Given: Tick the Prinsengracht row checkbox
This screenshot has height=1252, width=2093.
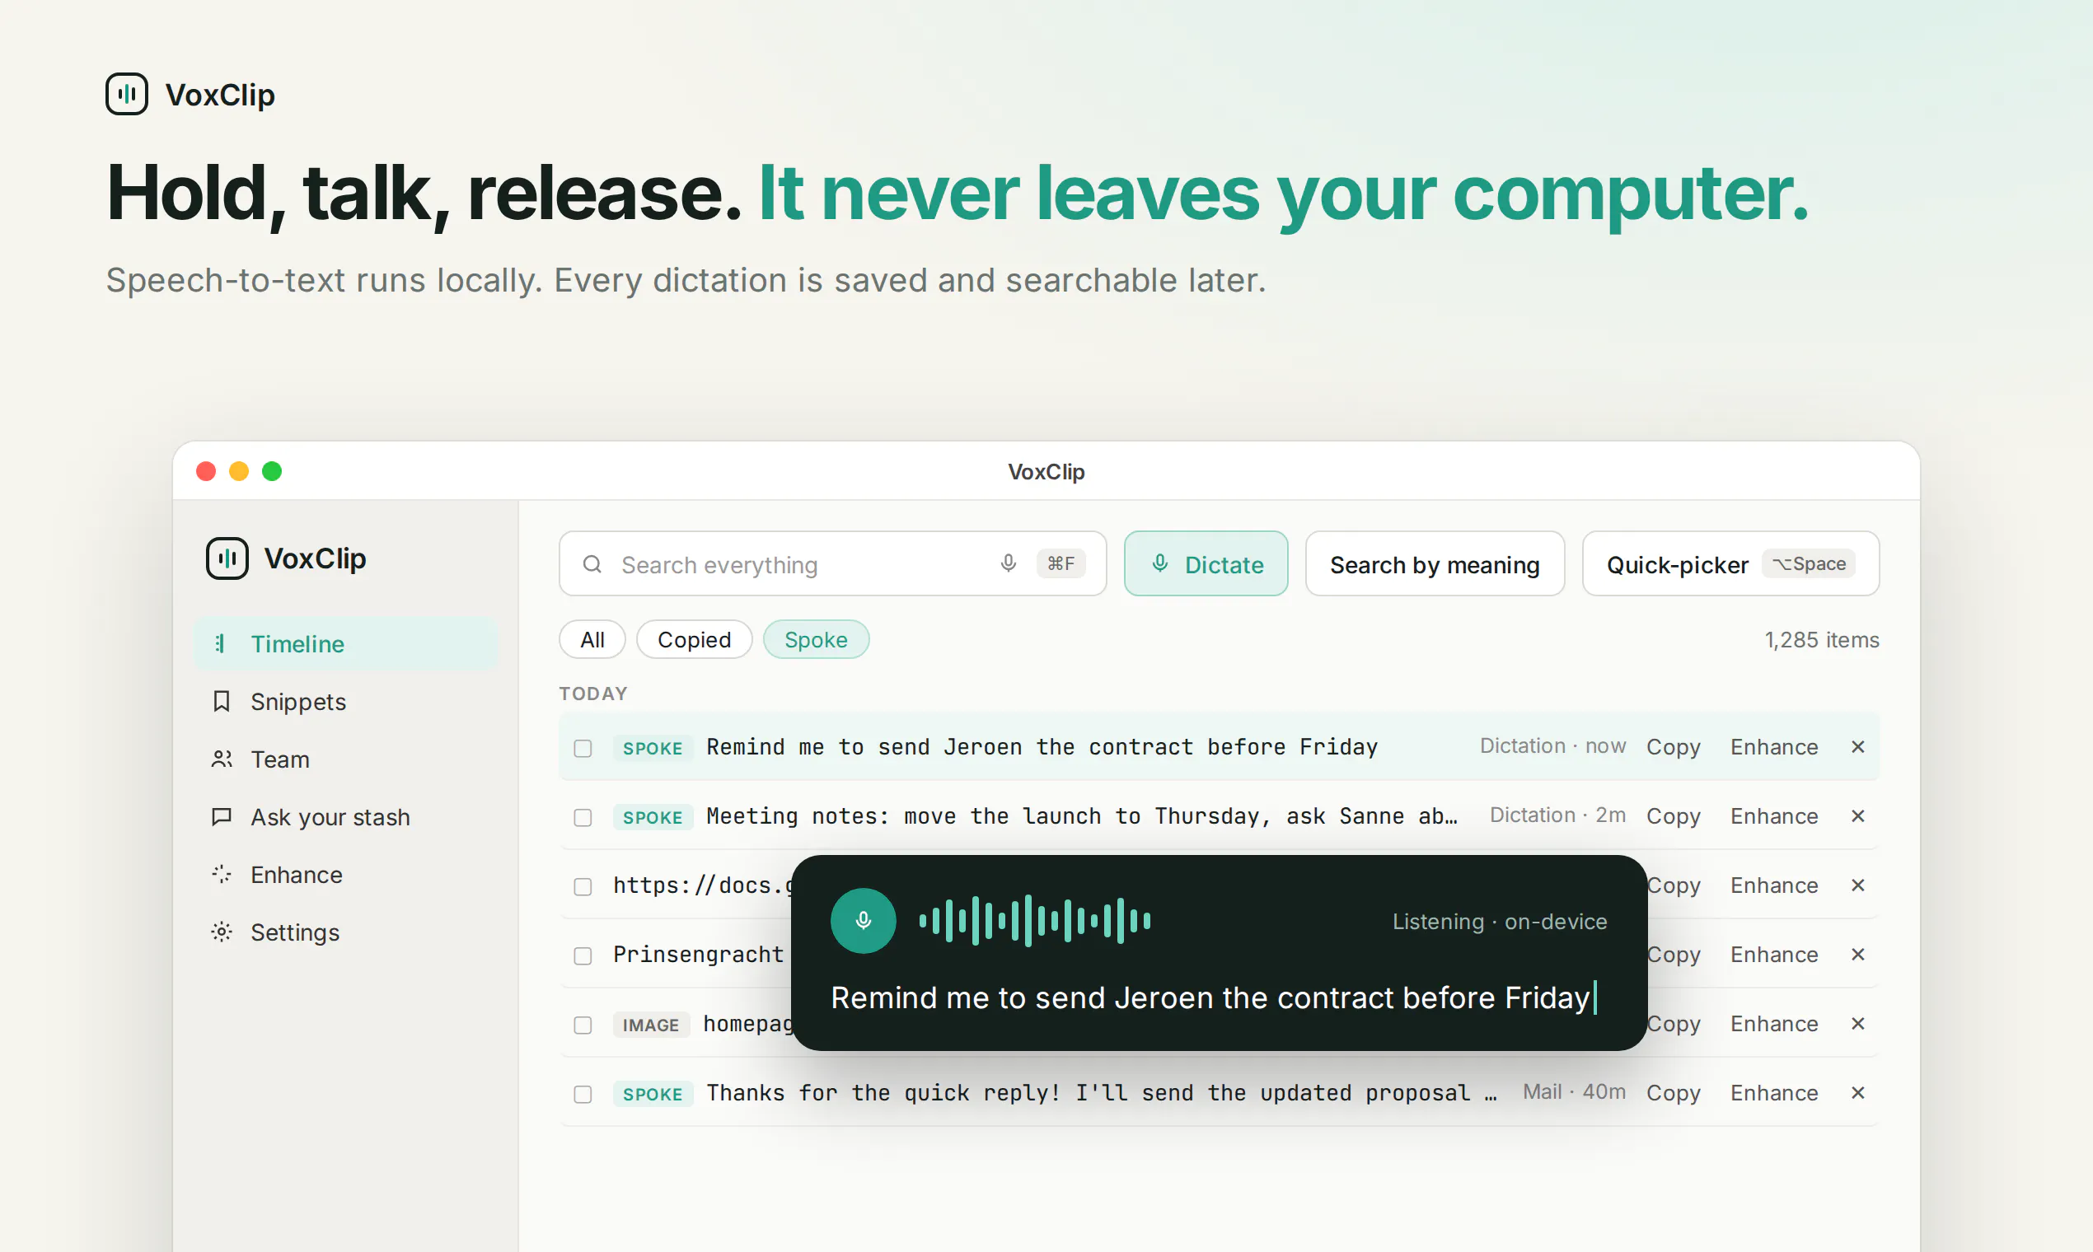Looking at the screenshot, I should point(583,955).
